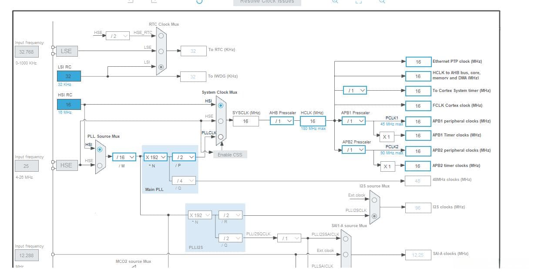Open the Main PLL /2 P divider dropdown
535x272 pixels.
184,157
